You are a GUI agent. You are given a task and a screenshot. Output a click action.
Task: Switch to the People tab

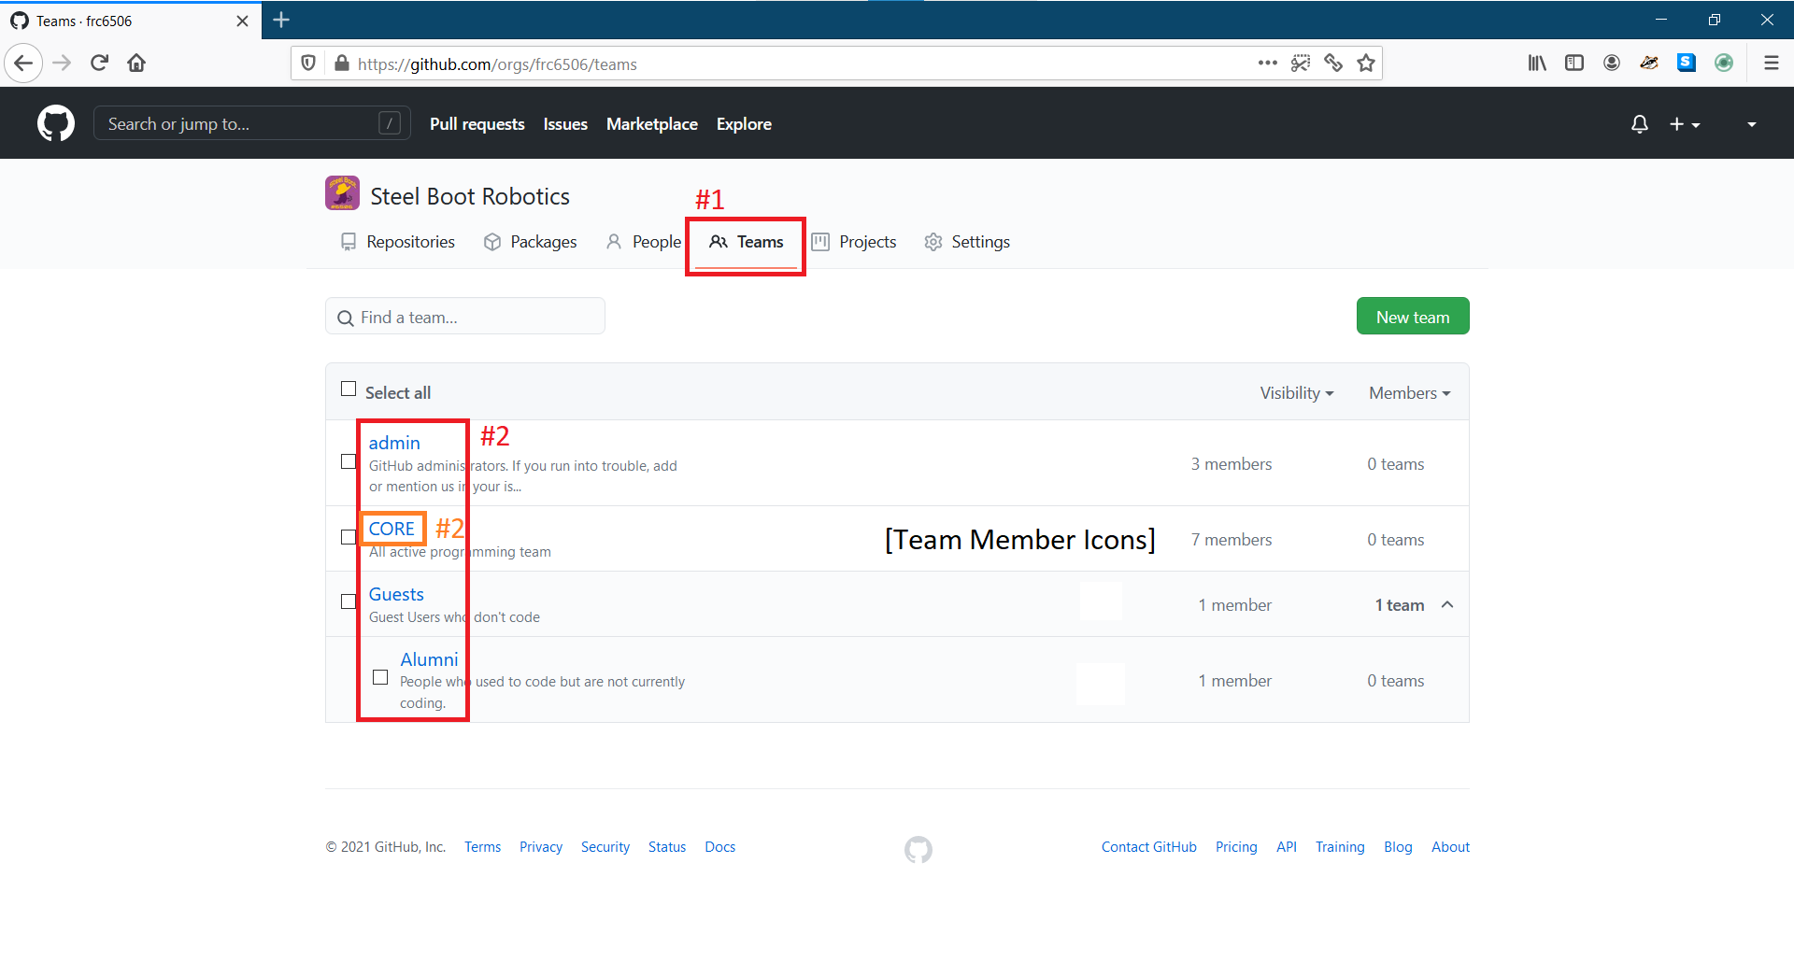coord(644,242)
